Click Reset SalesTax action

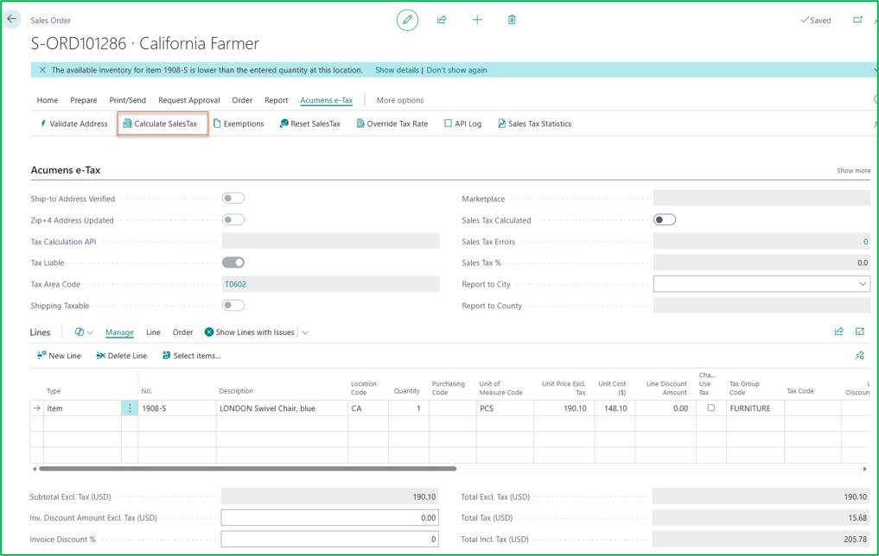coord(310,123)
